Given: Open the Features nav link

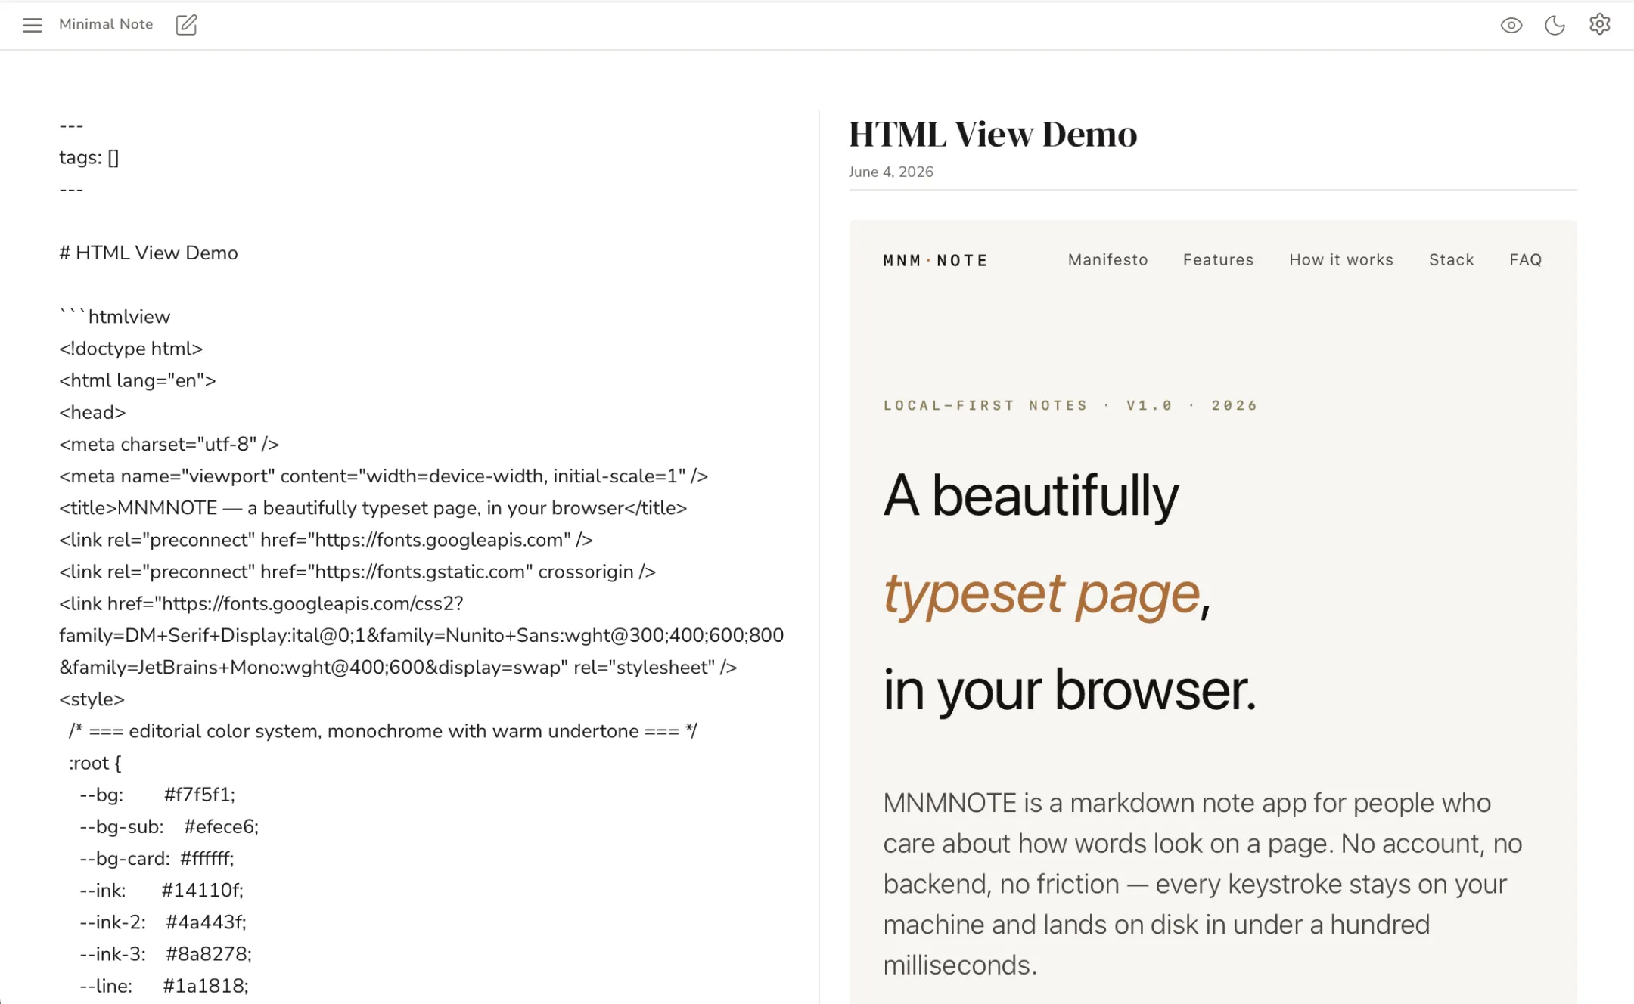Looking at the screenshot, I should click(x=1218, y=259).
